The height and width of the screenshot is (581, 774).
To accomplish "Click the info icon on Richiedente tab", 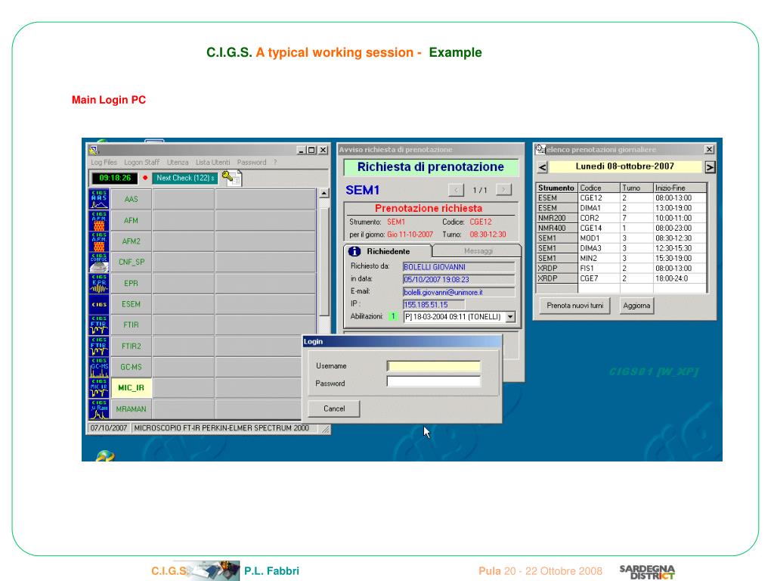I will pyautogui.click(x=354, y=251).
